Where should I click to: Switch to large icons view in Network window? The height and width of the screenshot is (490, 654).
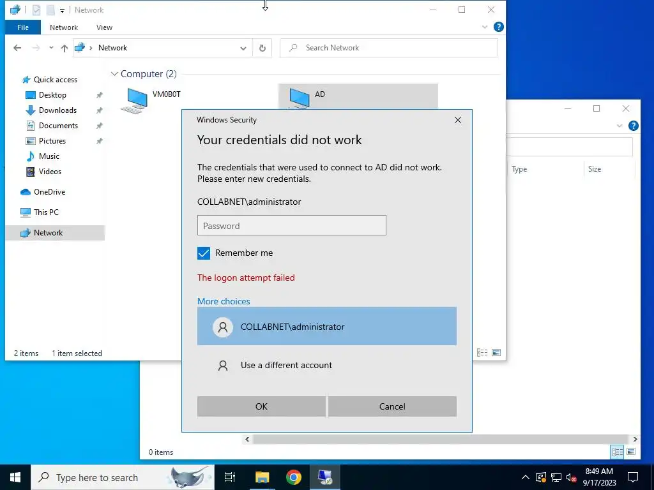[x=496, y=352]
